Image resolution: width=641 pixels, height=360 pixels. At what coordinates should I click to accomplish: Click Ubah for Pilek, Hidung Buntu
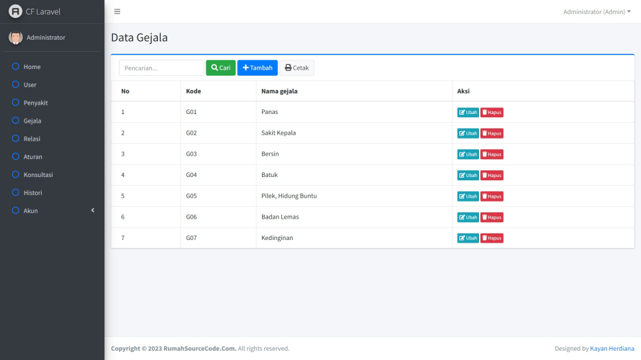point(468,196)
